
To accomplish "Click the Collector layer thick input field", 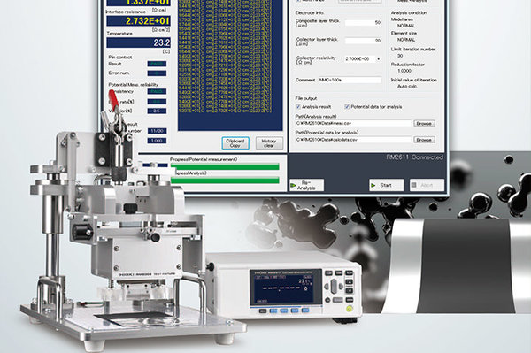I will coord(363,41).
